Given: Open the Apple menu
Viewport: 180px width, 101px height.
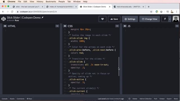Looking at the screenshot, I should point(4,2).
